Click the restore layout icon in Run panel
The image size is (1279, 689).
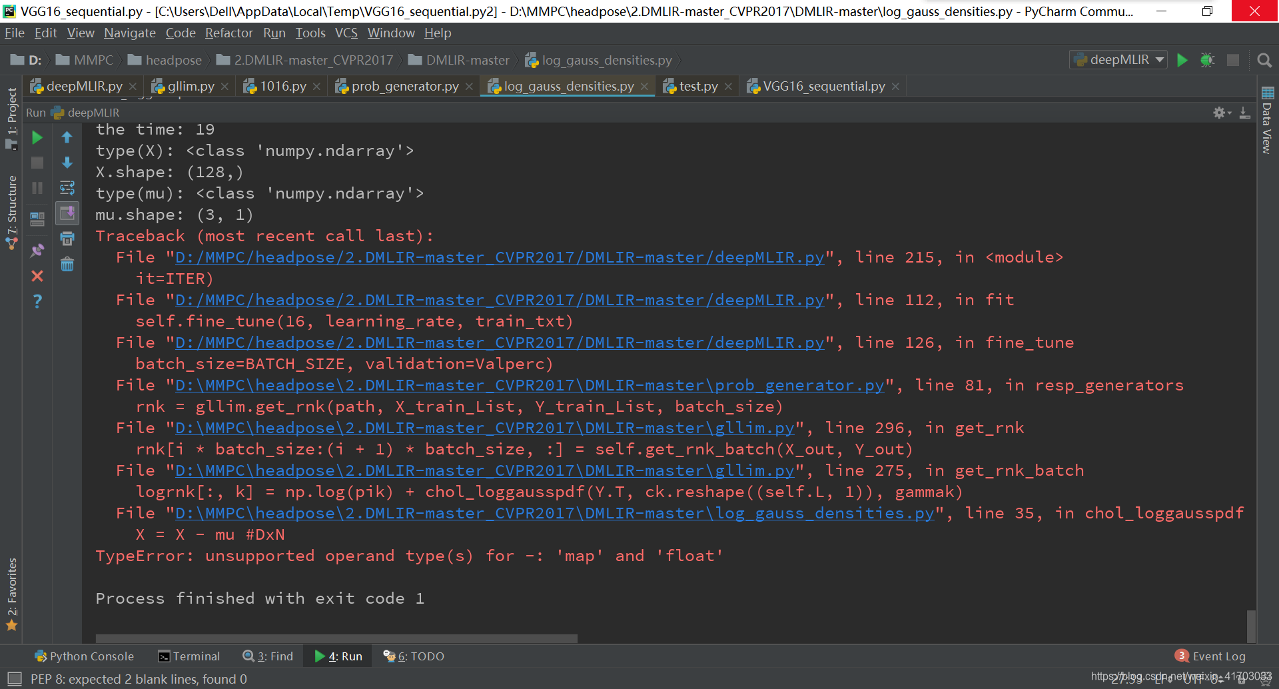[x=37, y=218]
